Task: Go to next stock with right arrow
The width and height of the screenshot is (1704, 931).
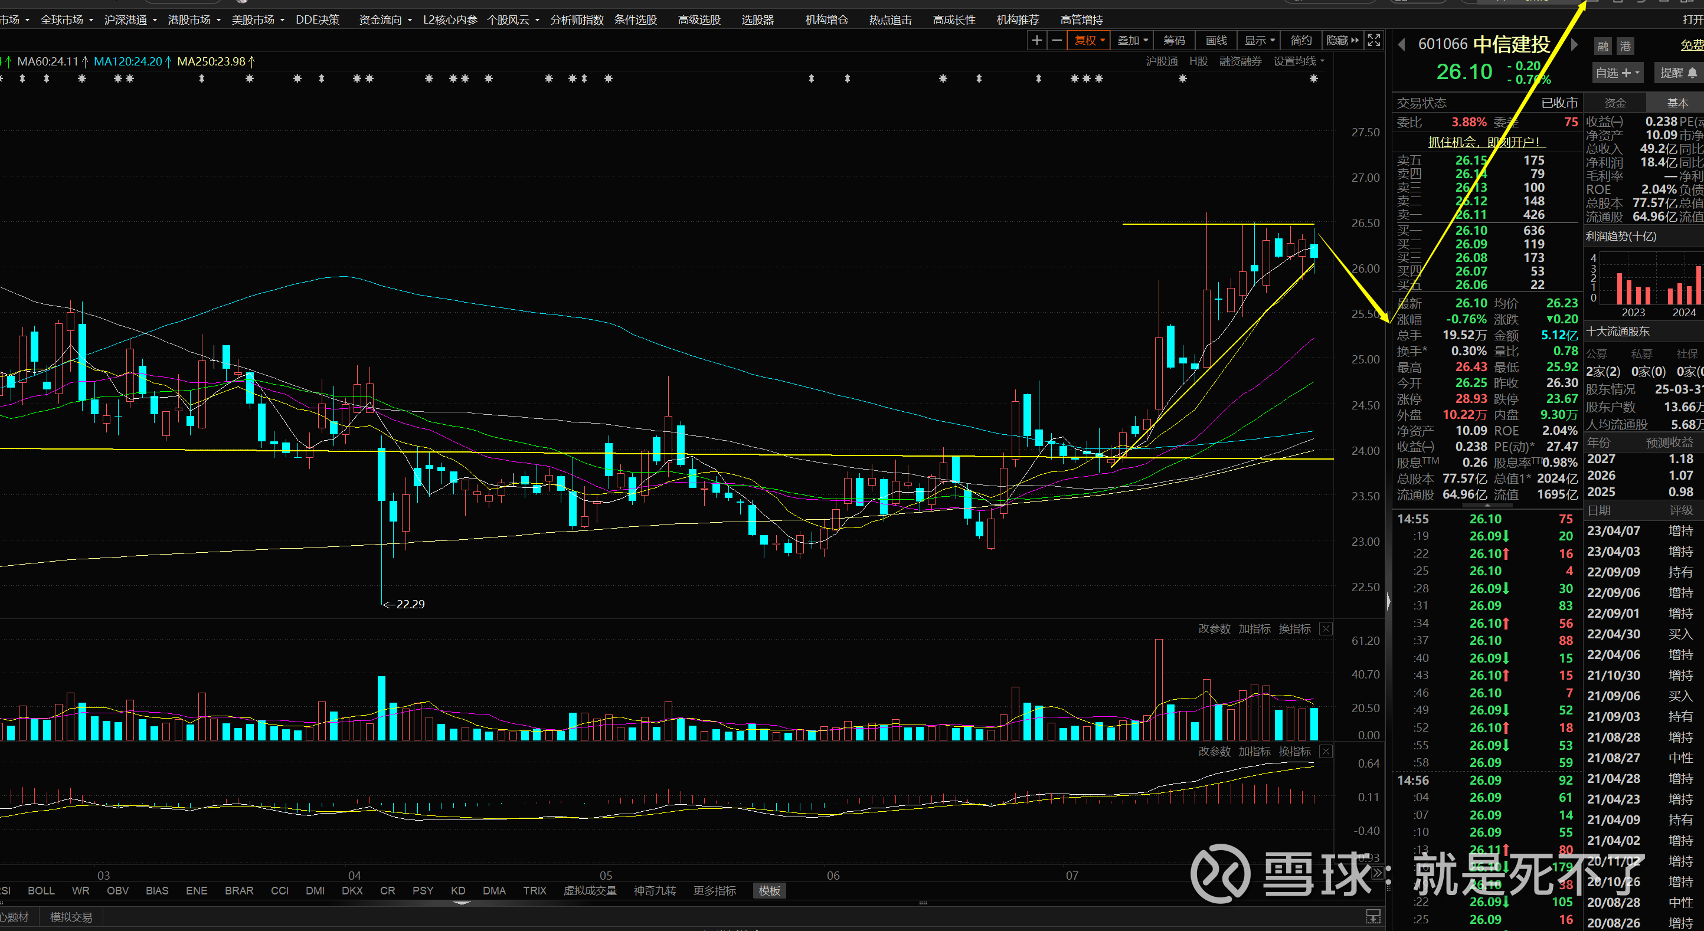Action: click(1575, 45)
